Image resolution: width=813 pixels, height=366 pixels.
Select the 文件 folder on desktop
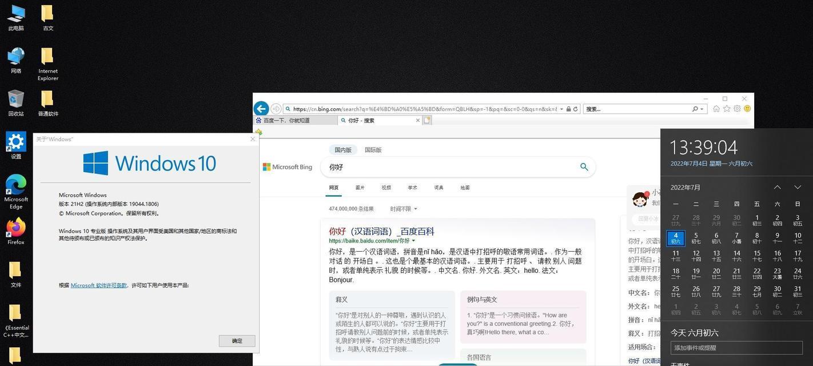pos(16,274)
